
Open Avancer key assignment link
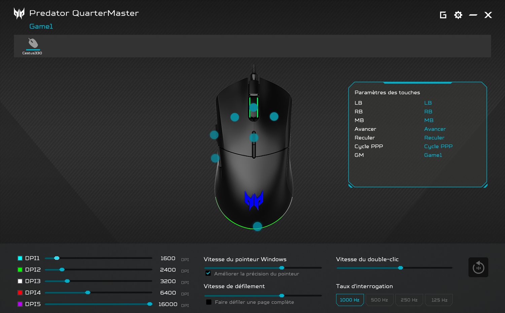[x=435, y=129]
